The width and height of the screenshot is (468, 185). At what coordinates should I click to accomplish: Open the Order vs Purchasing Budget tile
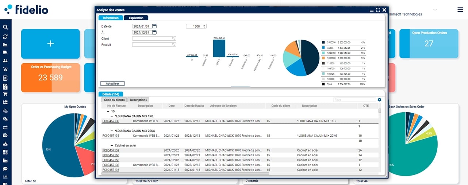pos(50,78)
